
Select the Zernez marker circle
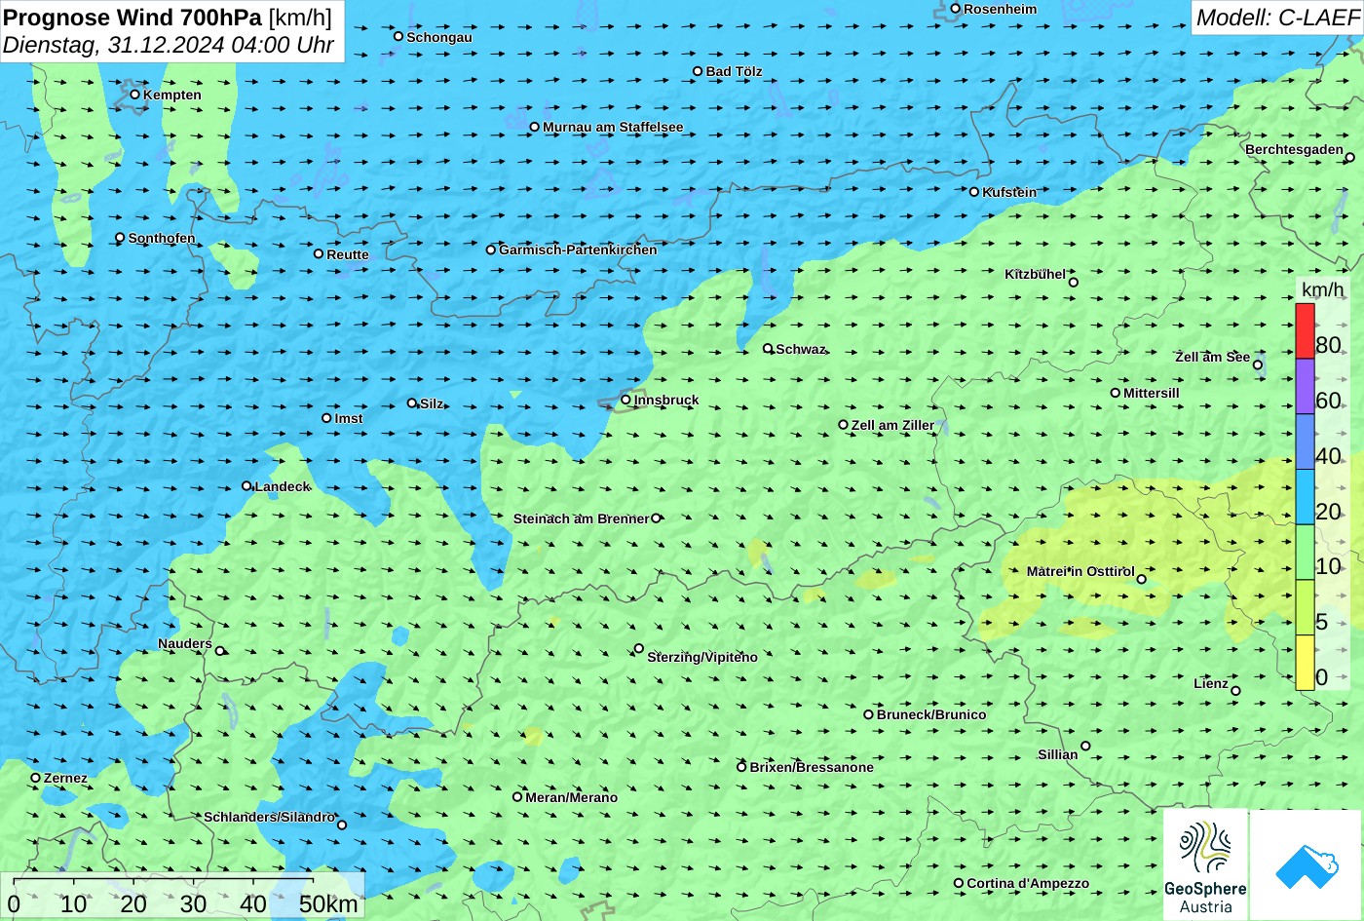coord(36,778)
